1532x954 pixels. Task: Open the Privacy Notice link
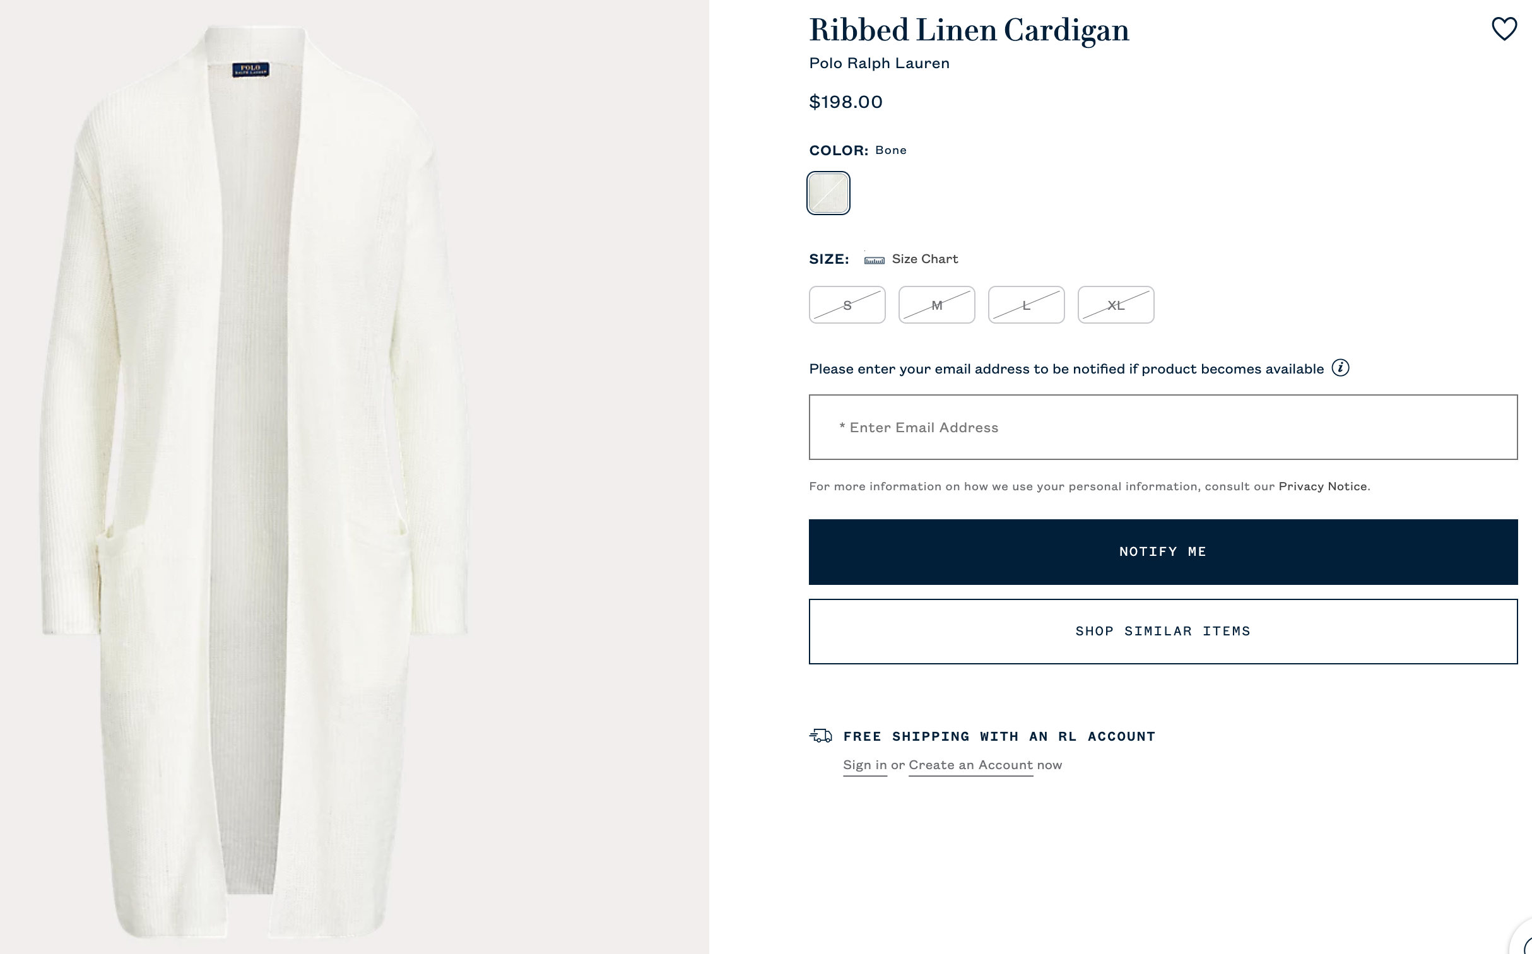1323,486
